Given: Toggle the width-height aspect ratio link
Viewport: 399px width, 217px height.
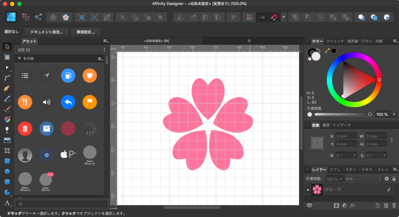Looking at the screenshot, I should click(392, 140).
